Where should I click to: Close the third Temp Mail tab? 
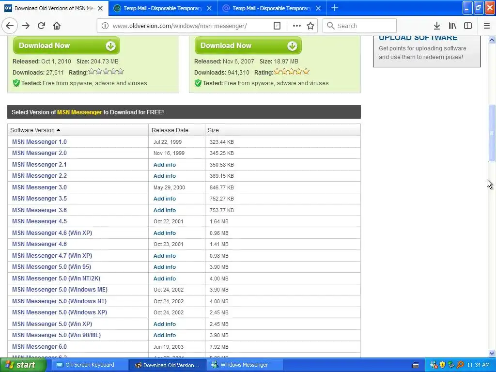(318, 8)
